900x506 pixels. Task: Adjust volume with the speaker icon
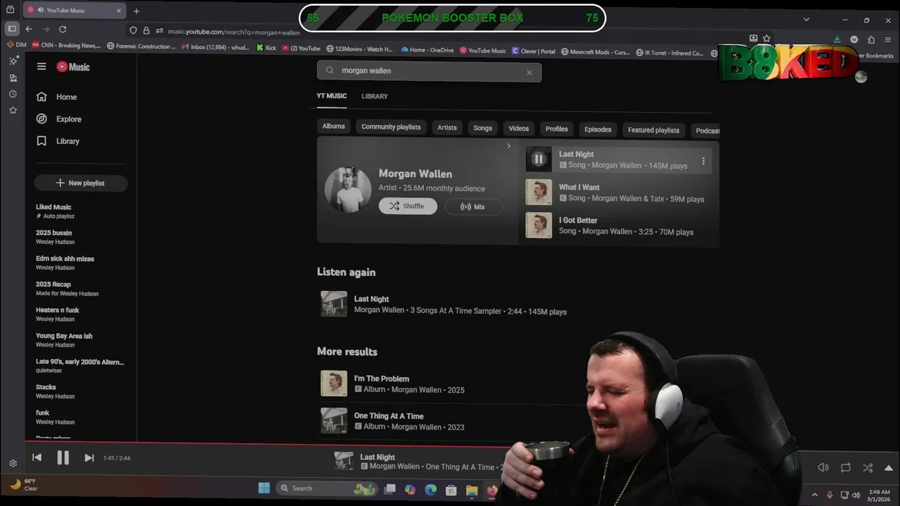point(823,467)
